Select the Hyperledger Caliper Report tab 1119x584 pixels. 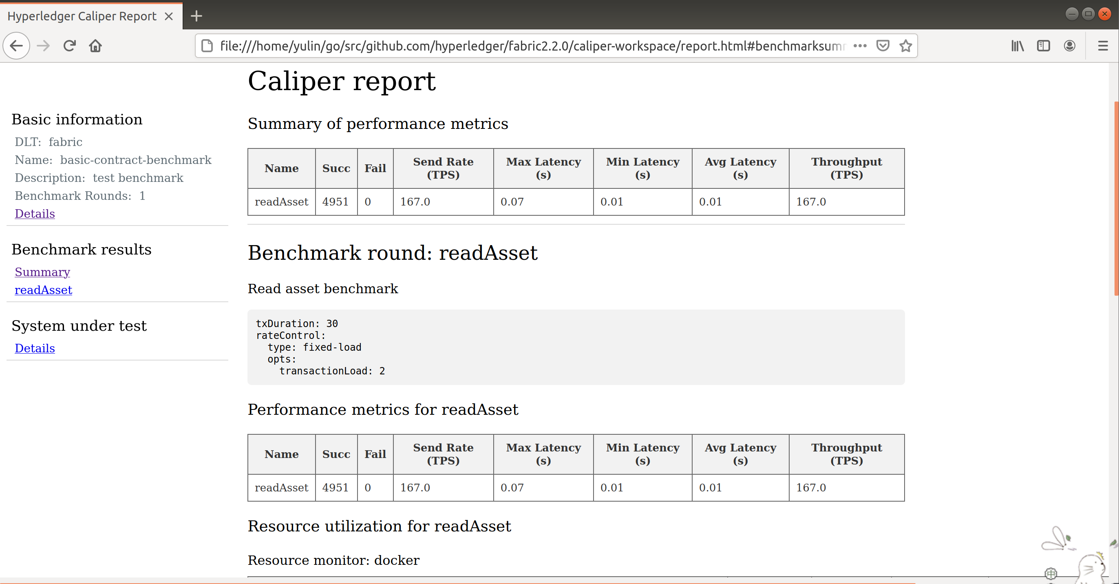pos(82,15)
